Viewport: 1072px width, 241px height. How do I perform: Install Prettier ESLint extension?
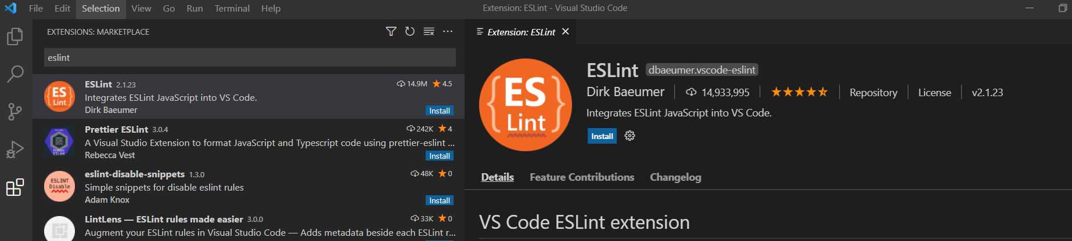coord(440,156)
